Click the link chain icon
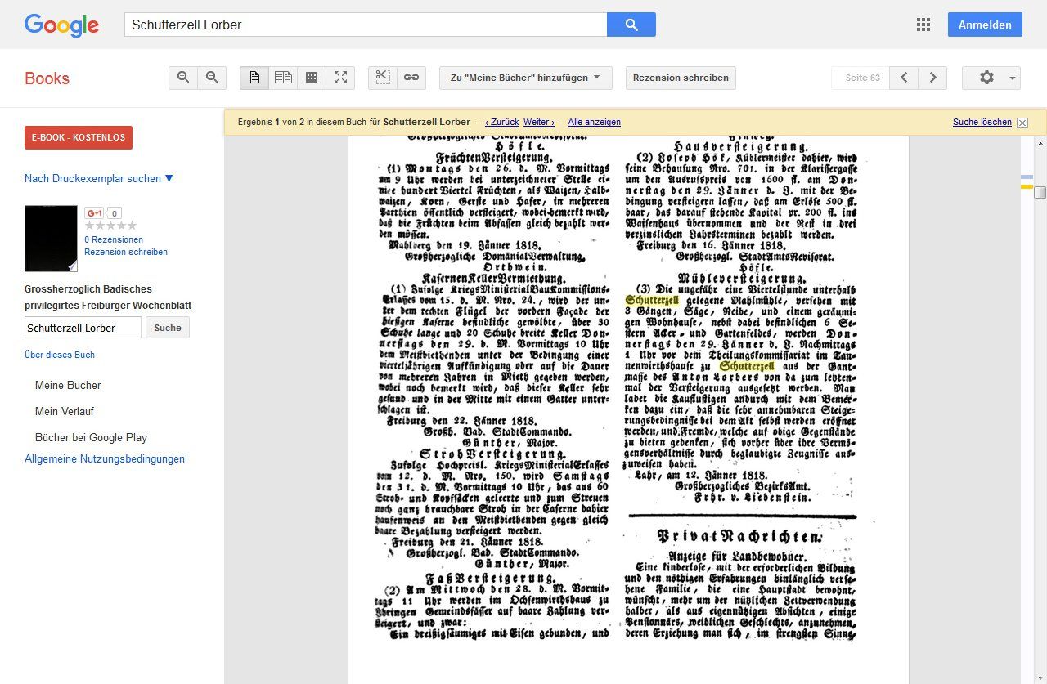 click(x=411, y=78)
